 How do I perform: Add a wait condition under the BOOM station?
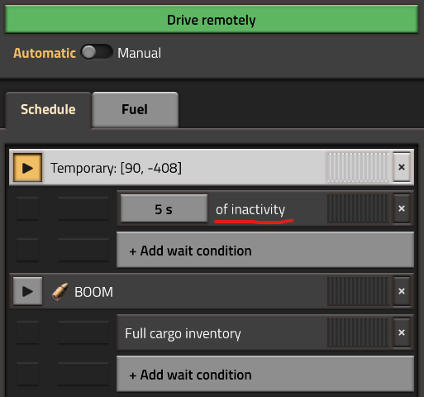pyautogui.click(x=265, y=374)
